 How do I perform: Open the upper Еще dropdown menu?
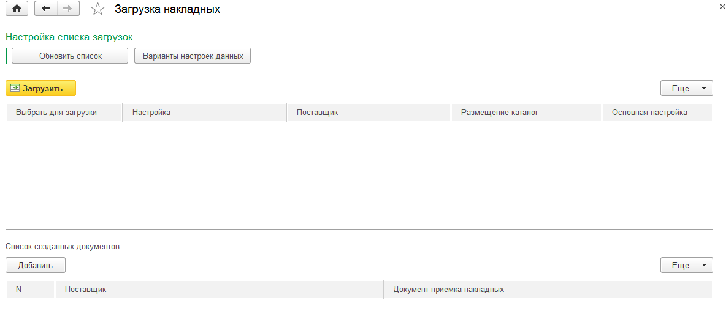click(687, 88)
